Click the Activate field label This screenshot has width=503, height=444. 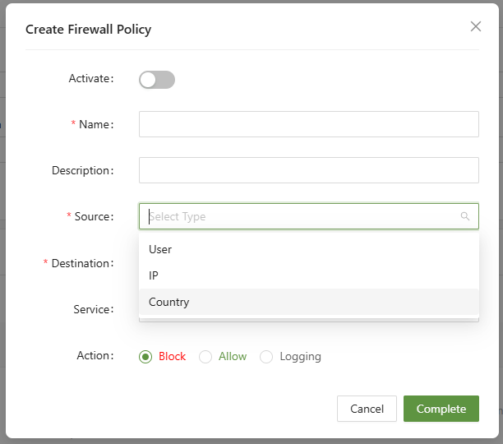click(x=90, y=79)
